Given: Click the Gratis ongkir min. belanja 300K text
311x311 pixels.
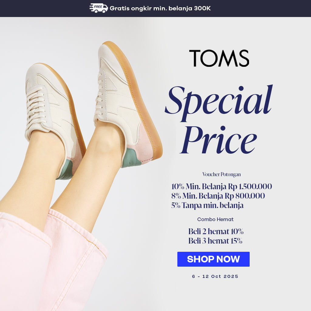Looking at the screenshot, I should (160, 8).
